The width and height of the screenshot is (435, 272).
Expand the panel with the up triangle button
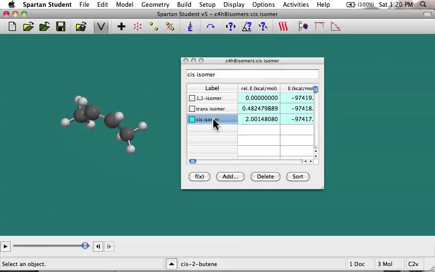(172, 264)
